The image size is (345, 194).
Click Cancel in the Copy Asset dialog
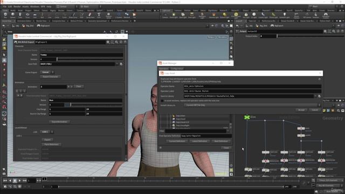click(315, 110)
